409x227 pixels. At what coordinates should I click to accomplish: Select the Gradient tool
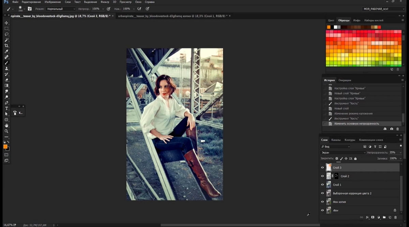[6, 85]
